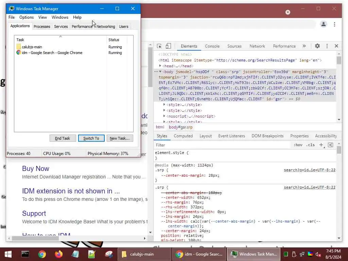Open the Accessibility pane tab
The height and width of the screenshot is (261, 348).
326,136
